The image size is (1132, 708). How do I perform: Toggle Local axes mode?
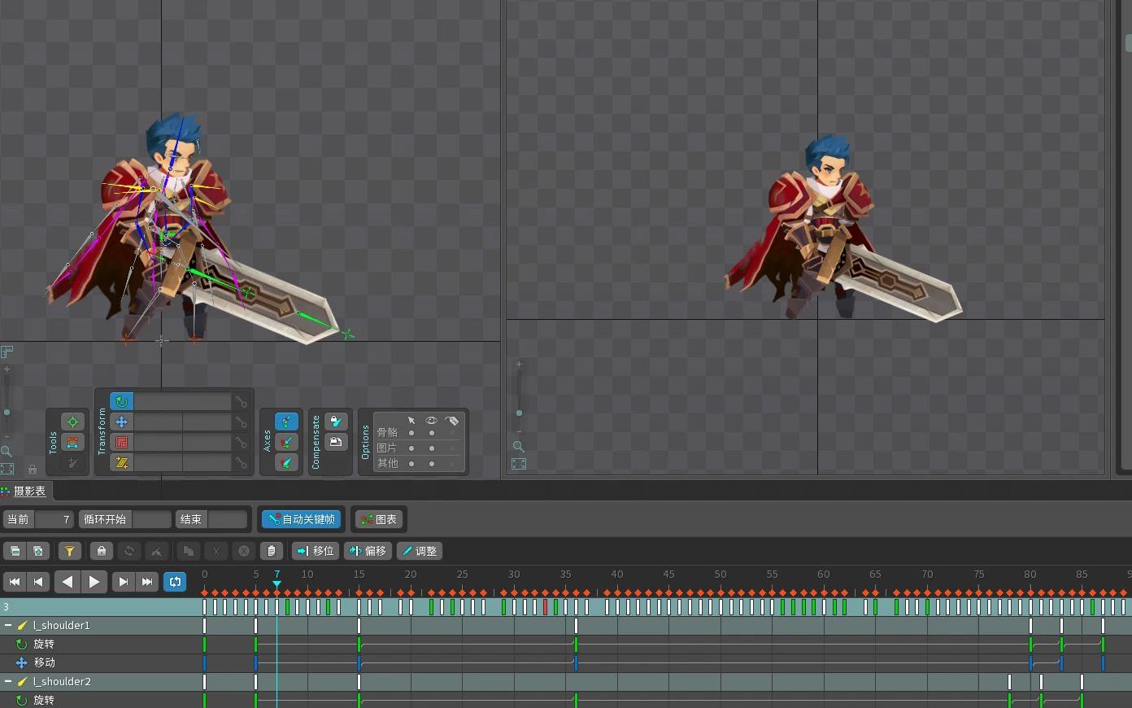pyautogui.click(x=286, y=422)
